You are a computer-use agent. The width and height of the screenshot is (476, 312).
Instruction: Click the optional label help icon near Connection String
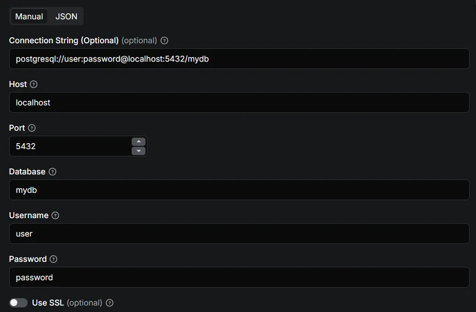[164, 40]
